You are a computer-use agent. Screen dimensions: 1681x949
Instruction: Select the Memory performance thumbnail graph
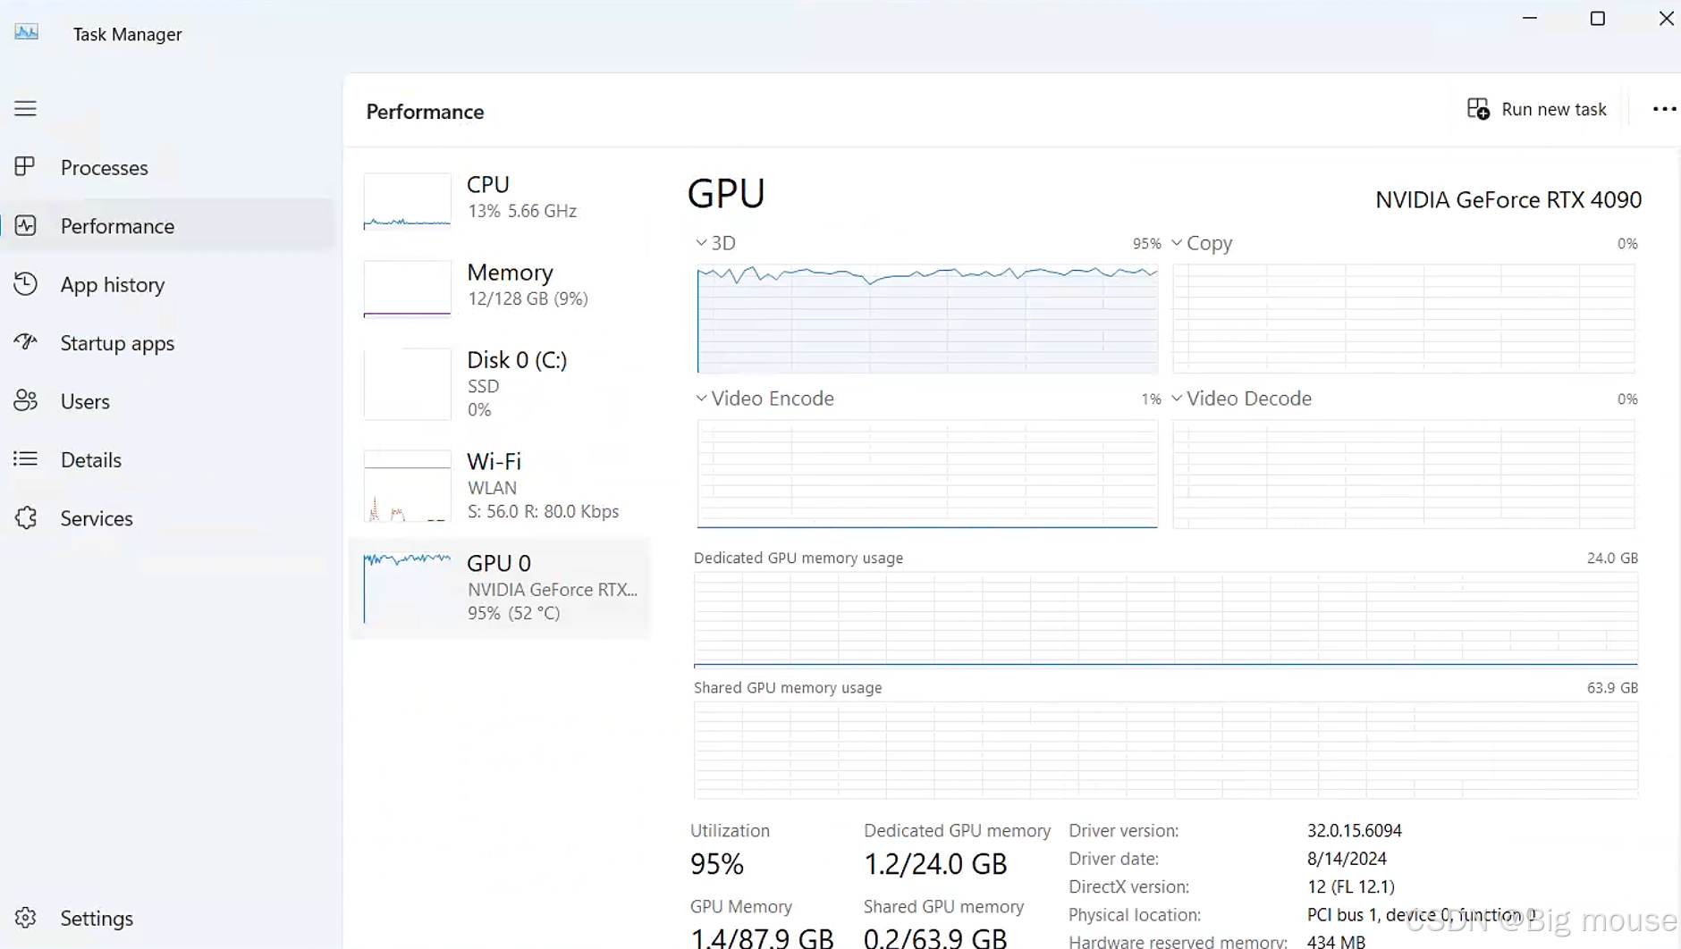pyautogui.click(x=407, y=289)
